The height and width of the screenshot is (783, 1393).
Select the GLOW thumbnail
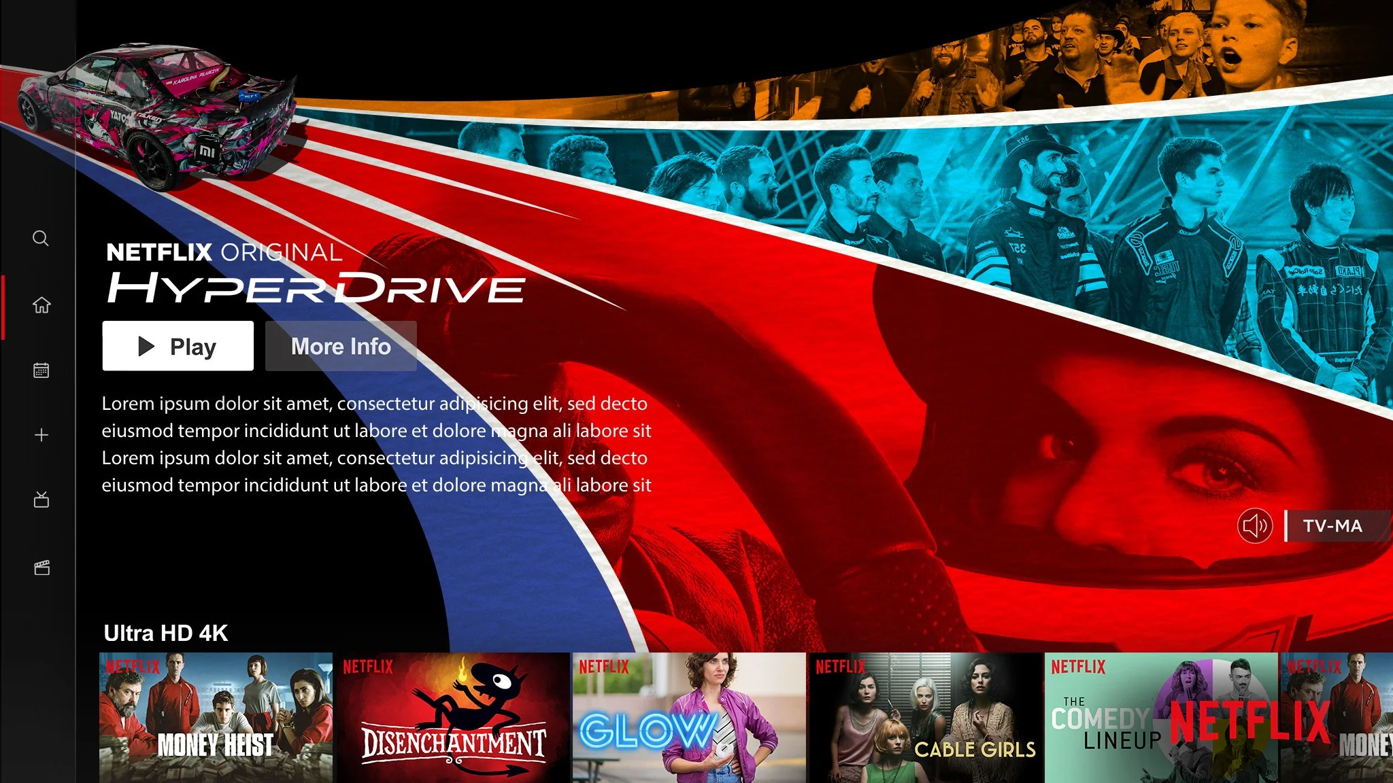click(689, 718)
